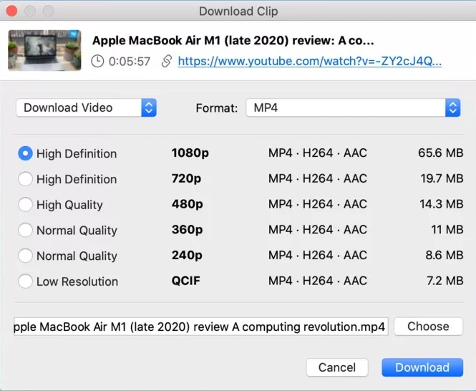
Task: Click the bold '480p' resolution label
Action: pos(188,204)
